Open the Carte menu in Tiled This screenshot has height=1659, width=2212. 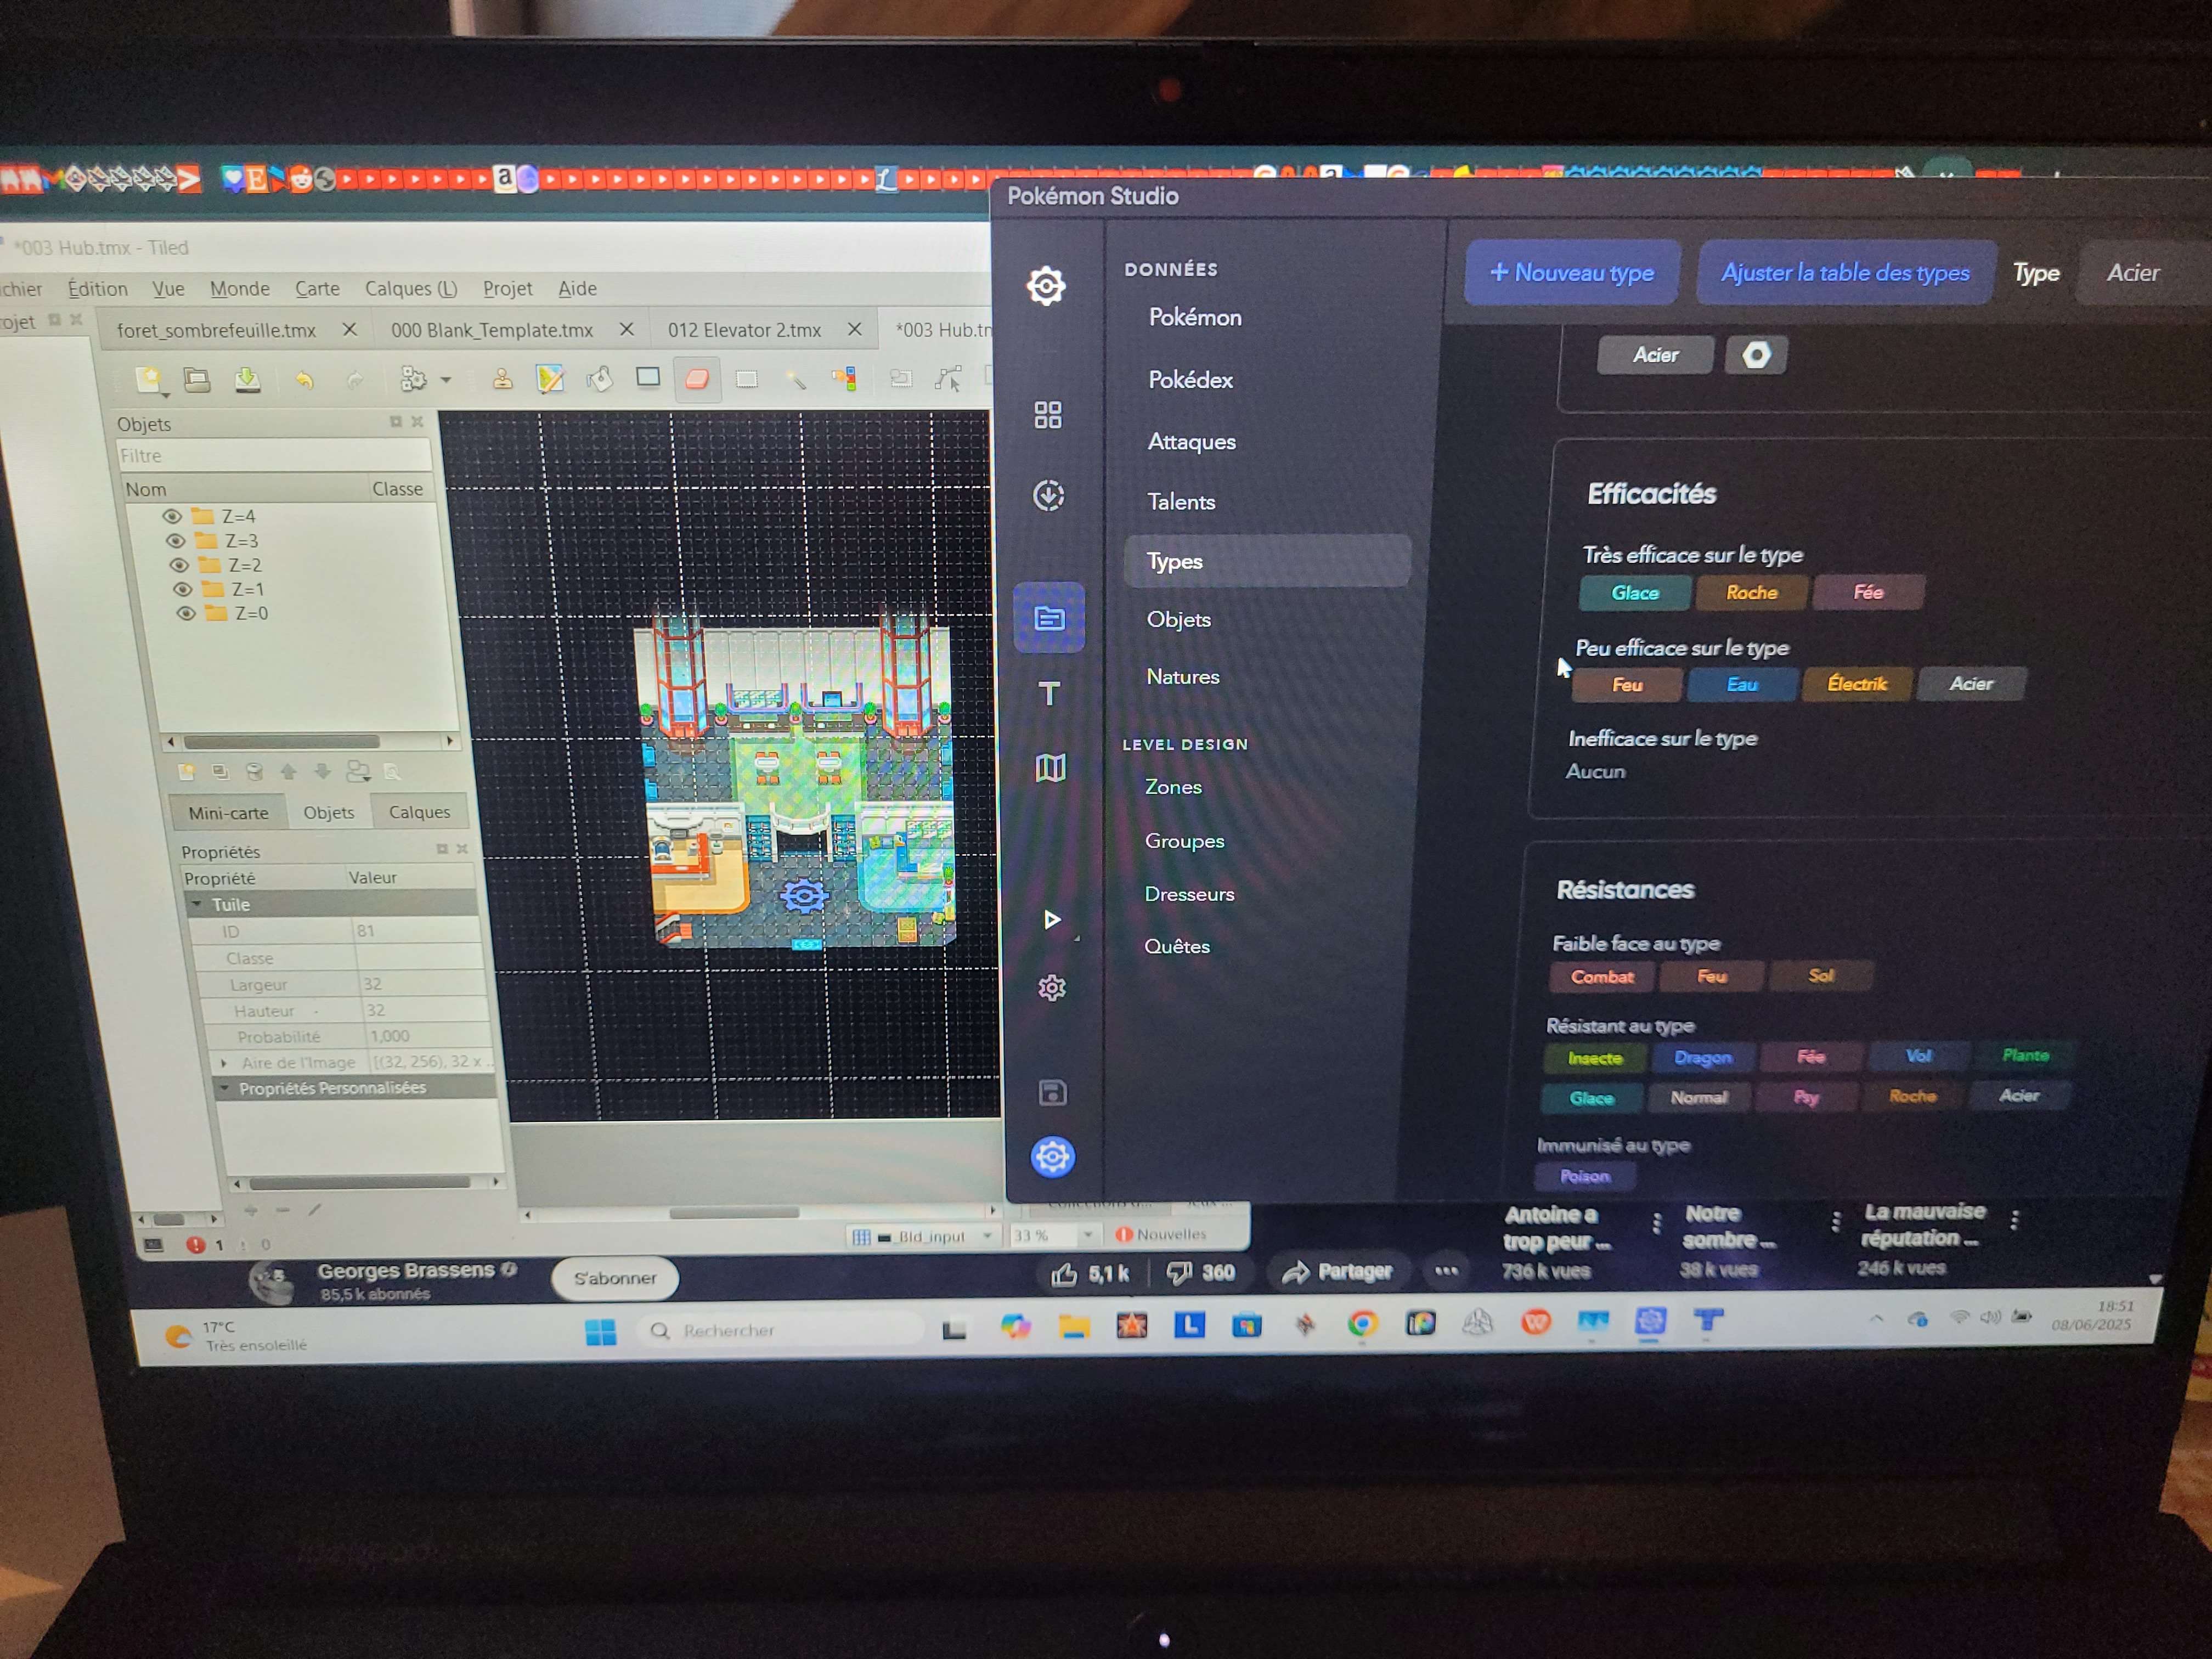tap(317, 289)
